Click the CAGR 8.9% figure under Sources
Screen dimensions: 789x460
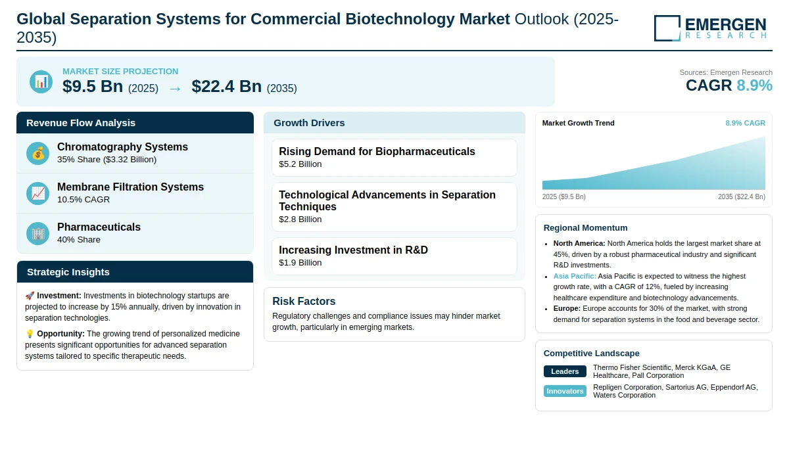729,85
